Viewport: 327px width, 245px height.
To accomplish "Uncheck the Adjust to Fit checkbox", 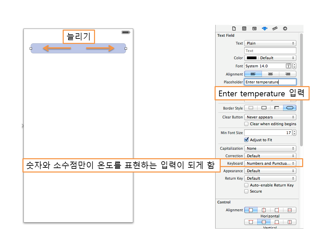I will click(x=247, y=140).
